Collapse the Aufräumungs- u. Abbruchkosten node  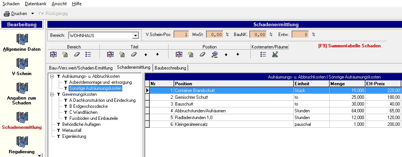click(x=52, y=76)
